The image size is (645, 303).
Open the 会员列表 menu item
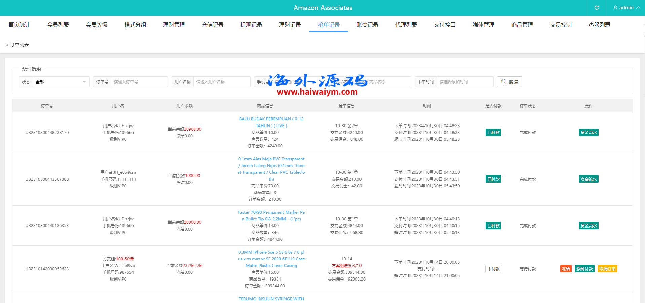(58, 25)
